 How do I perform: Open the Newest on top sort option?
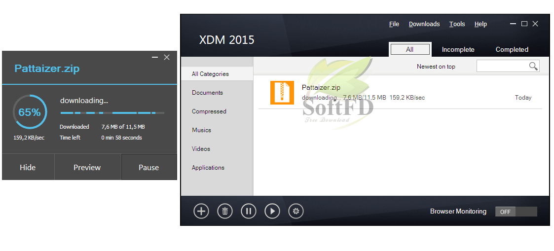point(436,67)
